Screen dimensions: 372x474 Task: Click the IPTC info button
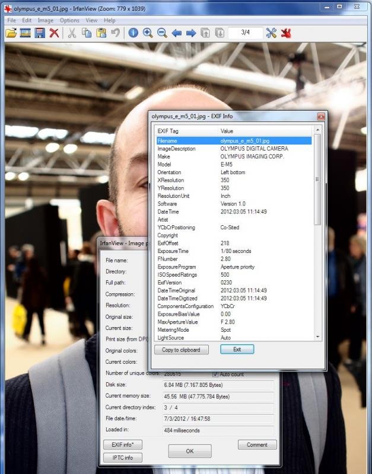point(123,457)
